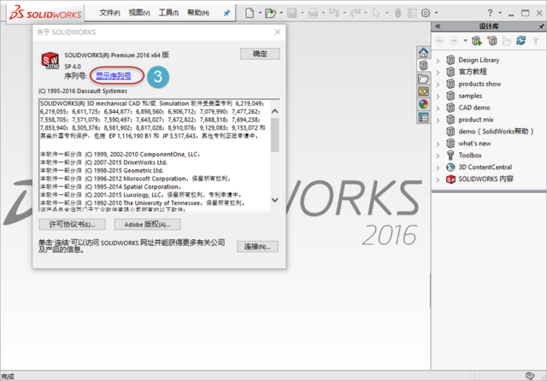Click scroll down arrow in copyright text
The width and height of the screenshot is (547, 381).
(x=275, y=200)
